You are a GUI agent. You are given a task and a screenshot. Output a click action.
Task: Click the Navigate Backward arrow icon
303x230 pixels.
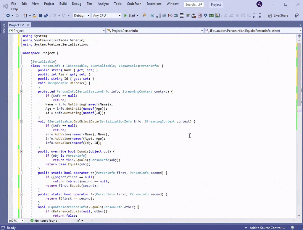tap(8, 16)
